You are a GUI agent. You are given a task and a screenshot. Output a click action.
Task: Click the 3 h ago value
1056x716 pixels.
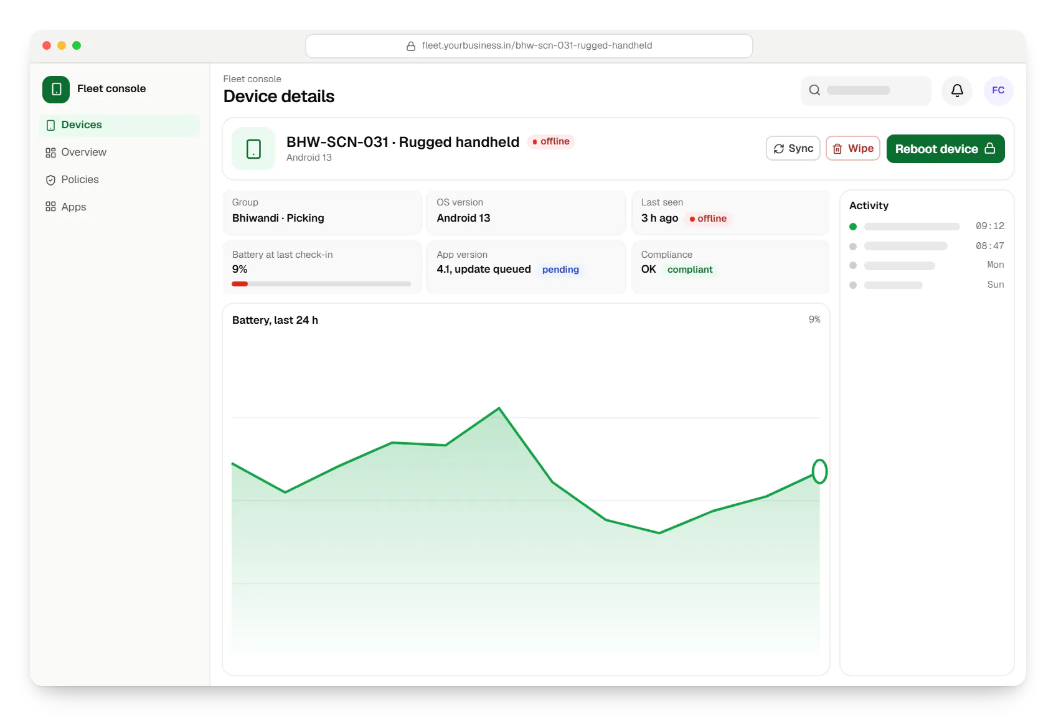click(x=659, y=218)
